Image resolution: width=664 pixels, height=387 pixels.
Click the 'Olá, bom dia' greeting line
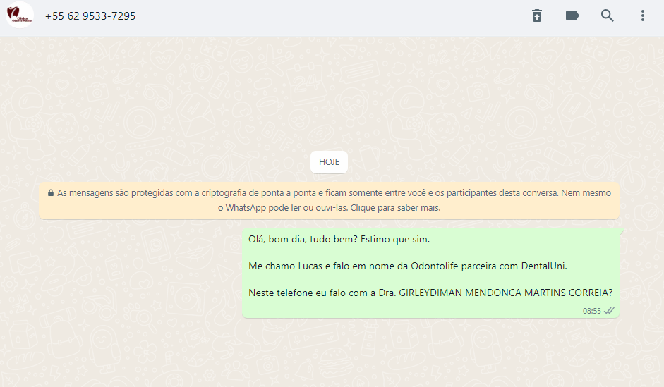[339, 240]
